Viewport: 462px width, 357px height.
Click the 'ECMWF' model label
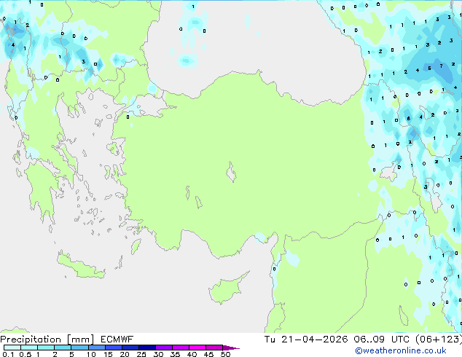[117, 340]
